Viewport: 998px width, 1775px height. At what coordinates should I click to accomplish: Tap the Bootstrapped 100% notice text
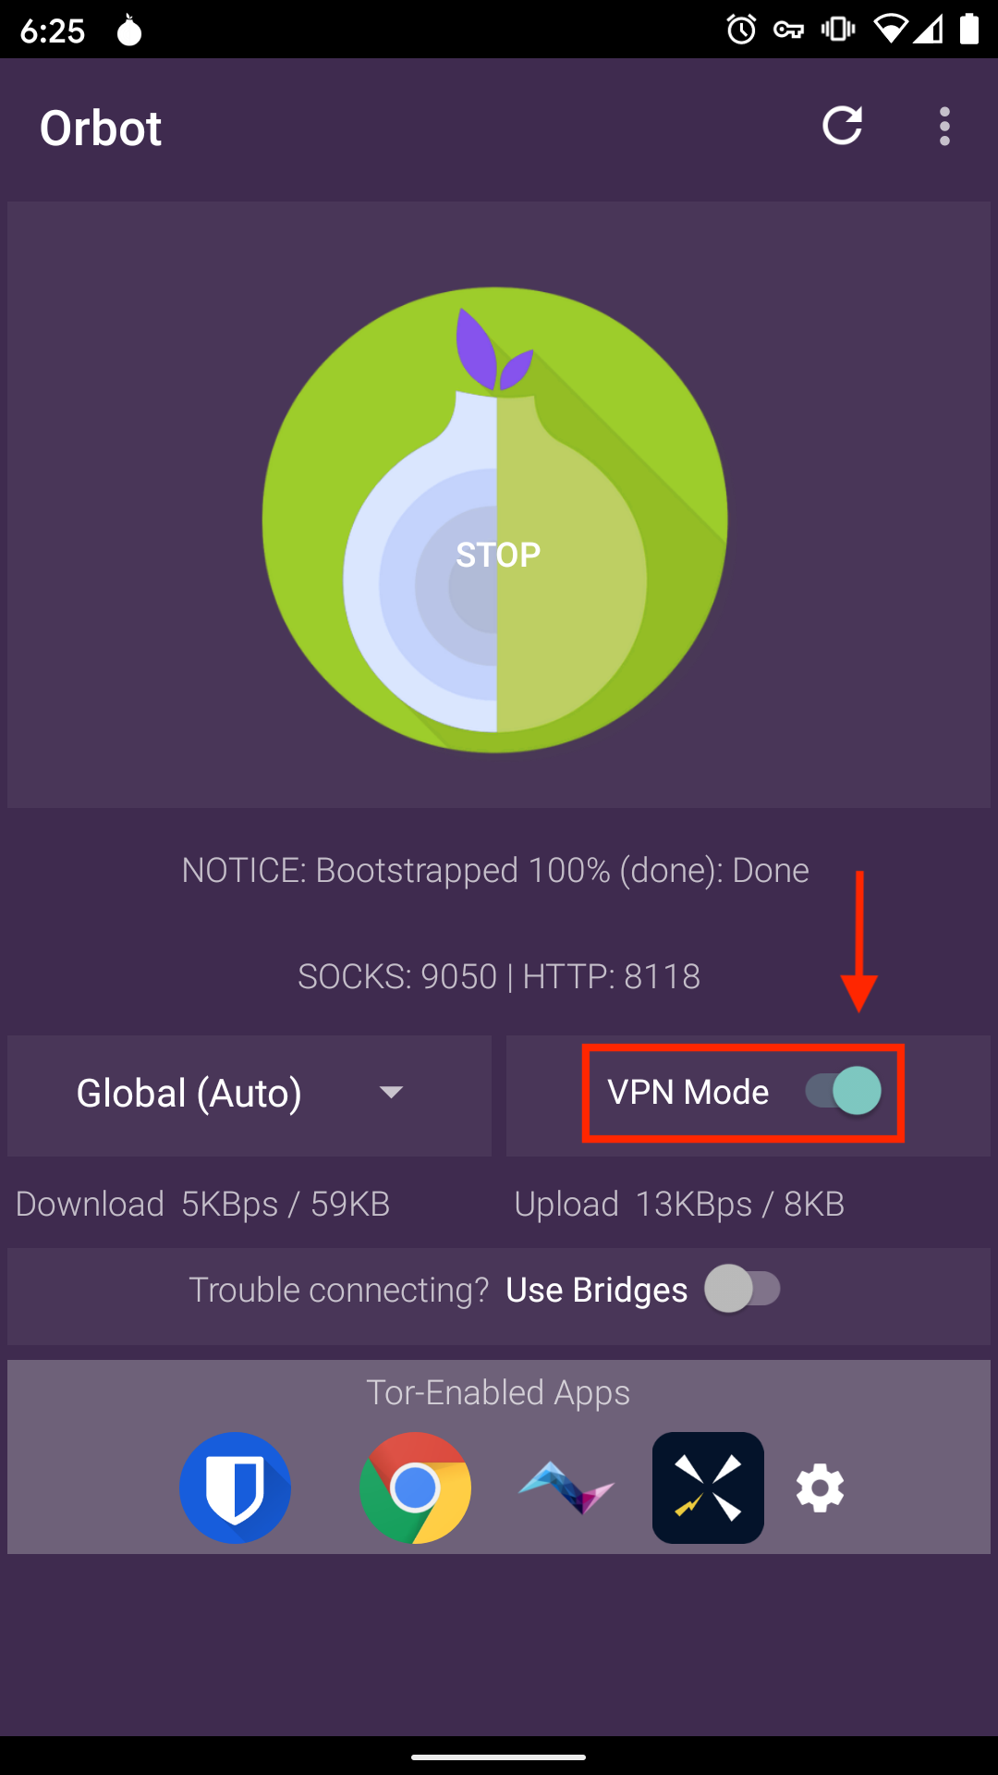click(495, 871)
